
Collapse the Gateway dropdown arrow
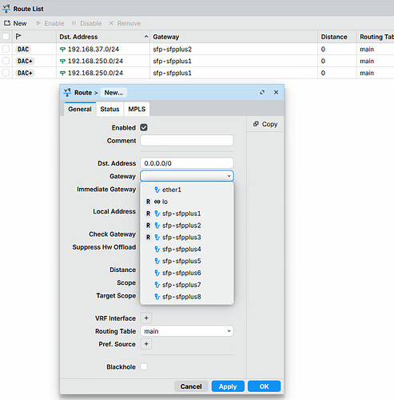(229, 176)
